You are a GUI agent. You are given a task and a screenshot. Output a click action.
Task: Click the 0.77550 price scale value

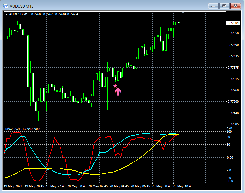pos(233,33)
